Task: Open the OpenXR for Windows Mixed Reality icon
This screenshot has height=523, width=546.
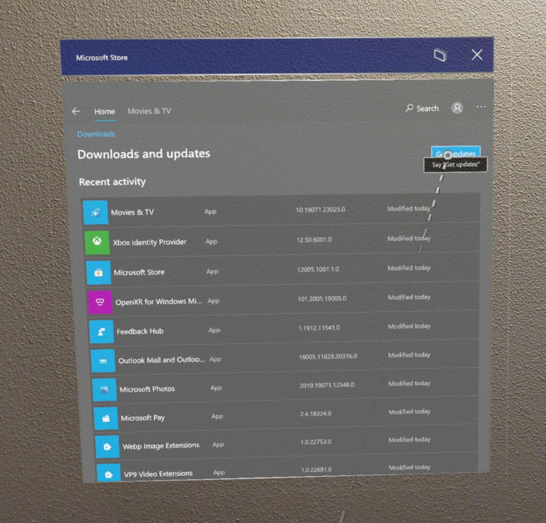Action: 100,302
